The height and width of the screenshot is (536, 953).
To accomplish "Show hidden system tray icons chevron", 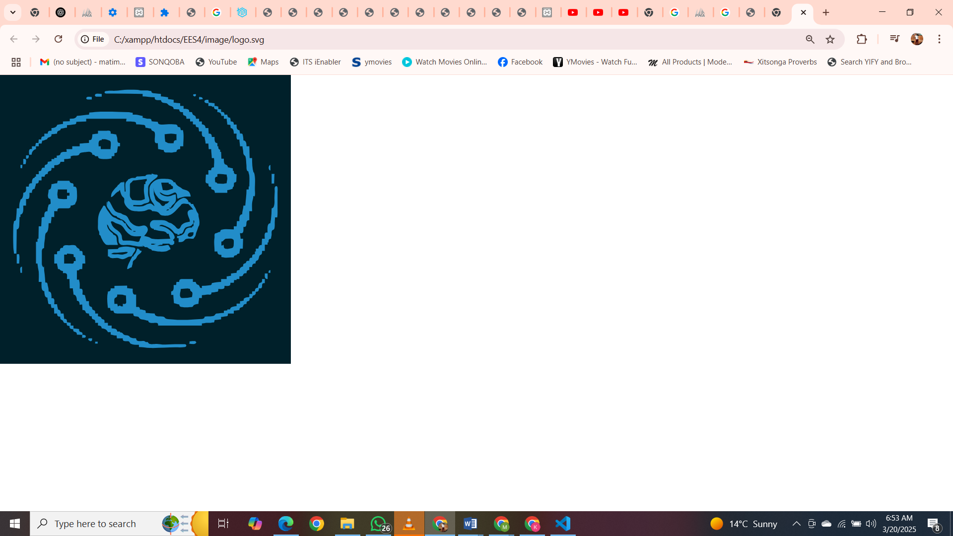I will pyautogui.click(x=796, y=524).
